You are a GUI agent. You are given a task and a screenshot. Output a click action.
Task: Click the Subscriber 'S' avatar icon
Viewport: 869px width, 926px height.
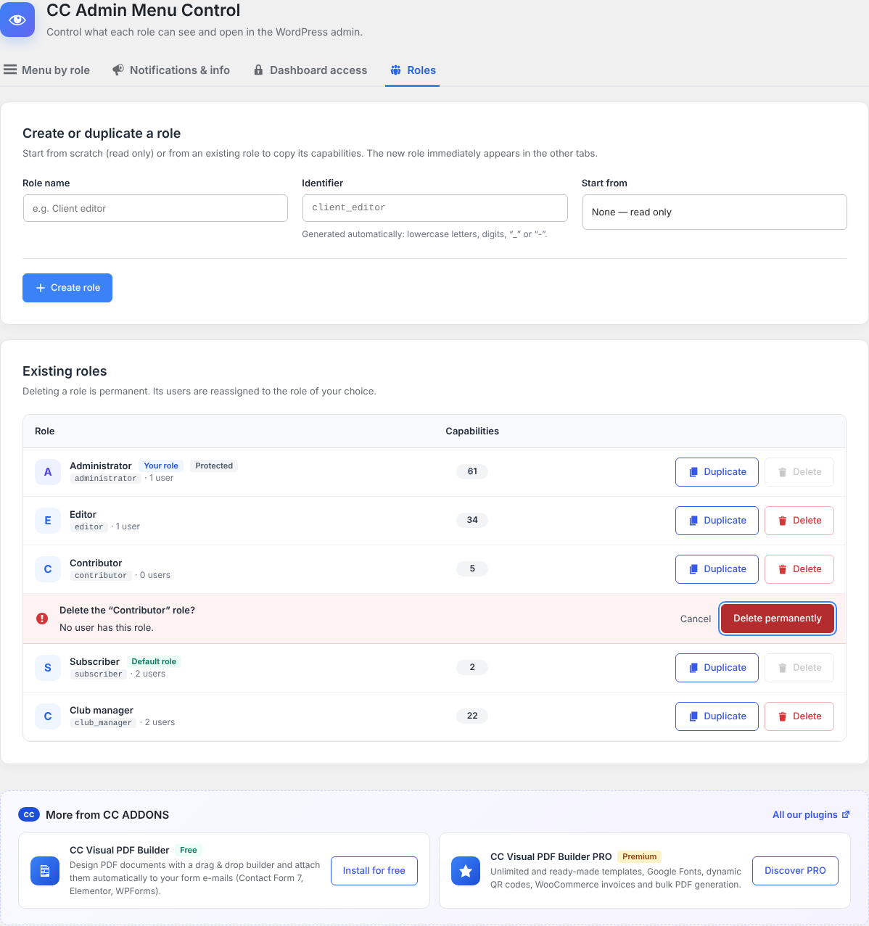tap(48, 668)
